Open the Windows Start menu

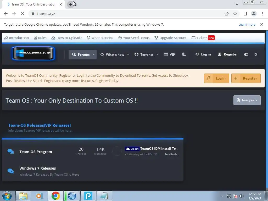point(7,196)
